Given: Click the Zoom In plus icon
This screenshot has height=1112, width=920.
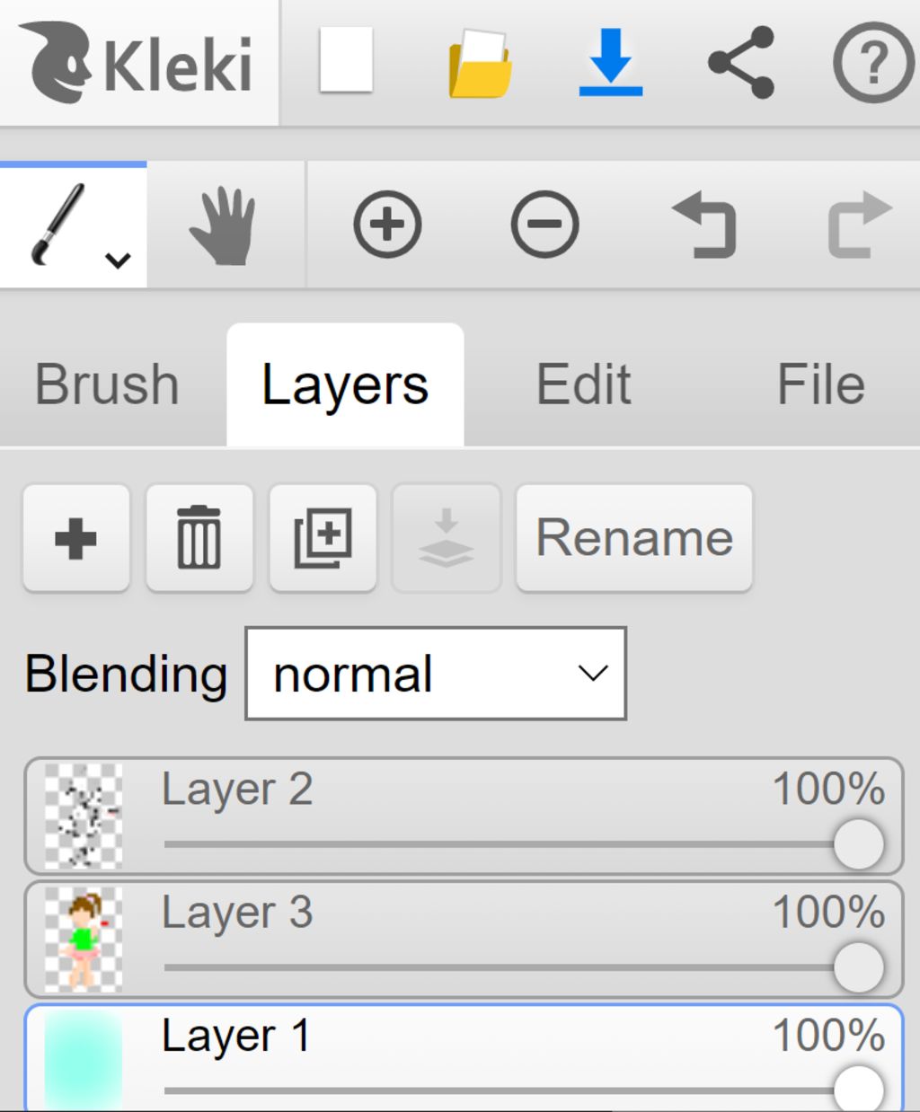Looking at the screenshot, I should pos(387,225).
